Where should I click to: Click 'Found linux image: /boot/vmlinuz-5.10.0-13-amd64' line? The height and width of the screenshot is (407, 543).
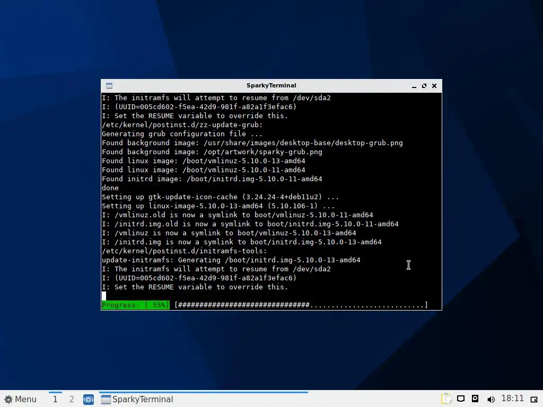(203, 161)
